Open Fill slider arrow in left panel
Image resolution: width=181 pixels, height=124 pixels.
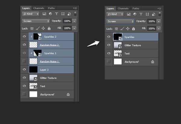(74, 28)
